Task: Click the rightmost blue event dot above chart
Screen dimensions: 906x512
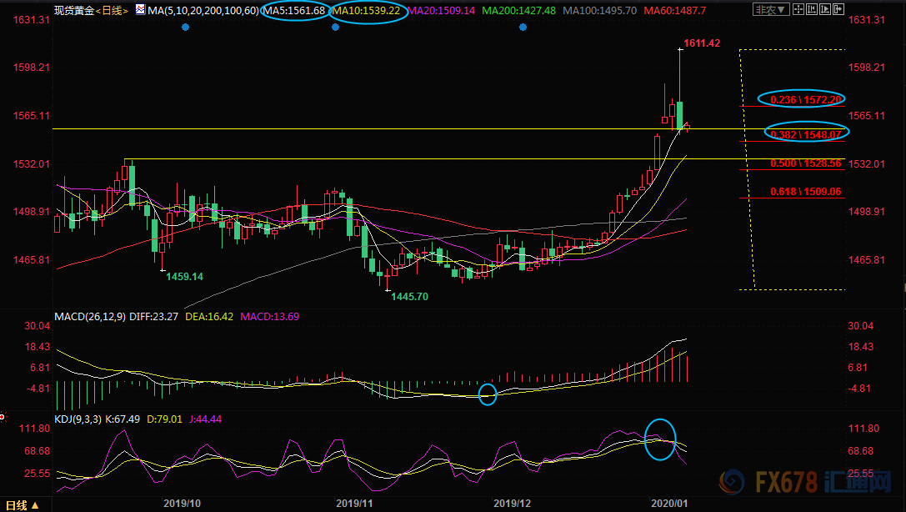Action: (523, 28)
